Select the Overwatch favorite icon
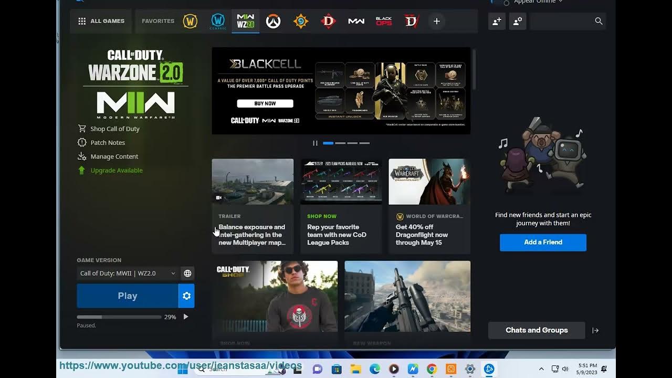Viewport: 672px width, 378px height. [273, 21]
